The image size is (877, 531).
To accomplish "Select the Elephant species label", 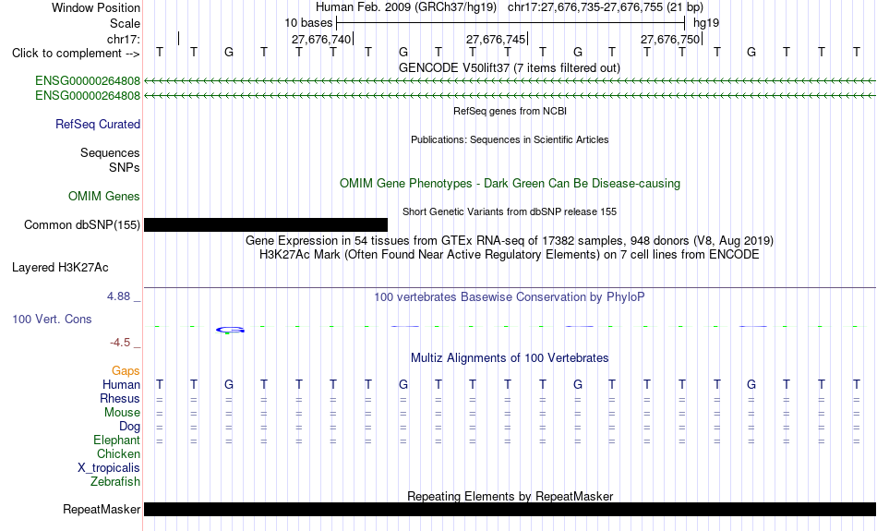I will (117, 440).
